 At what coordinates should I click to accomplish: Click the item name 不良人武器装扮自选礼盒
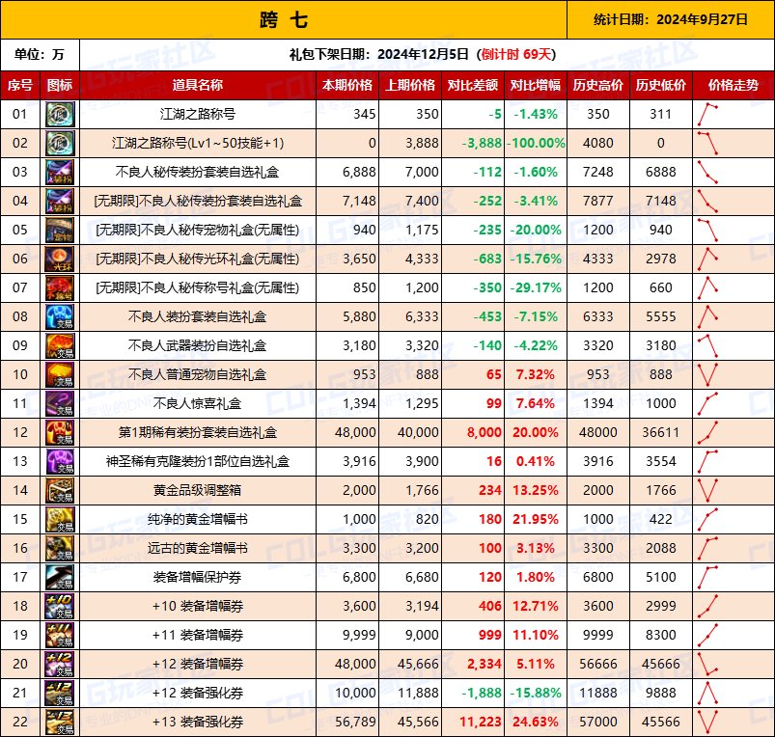(198, 345)
